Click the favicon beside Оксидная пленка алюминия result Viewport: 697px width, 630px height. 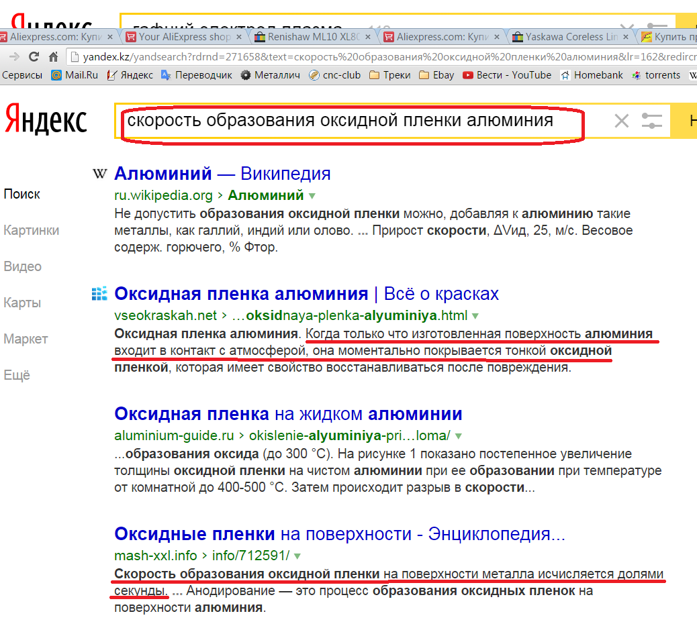coord(99,294)
